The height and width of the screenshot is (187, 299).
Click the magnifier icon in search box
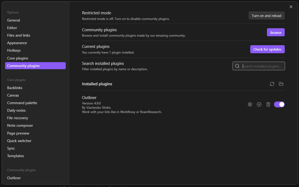click(237, 66)
